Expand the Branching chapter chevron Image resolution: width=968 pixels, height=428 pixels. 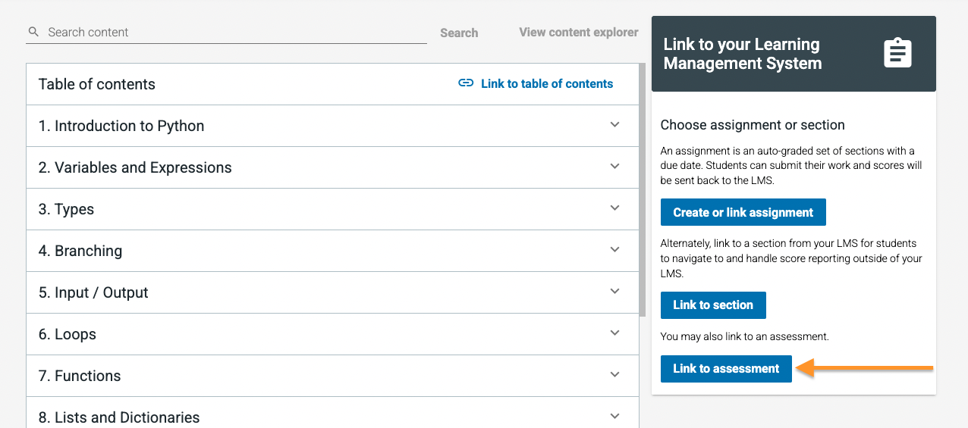tap(615, 249)
